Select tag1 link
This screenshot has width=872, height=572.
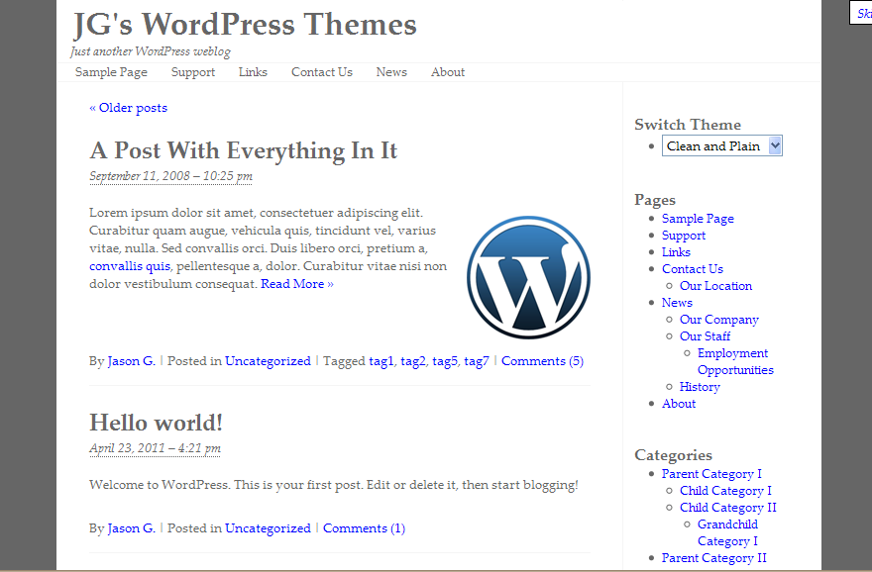click(381, 361)
